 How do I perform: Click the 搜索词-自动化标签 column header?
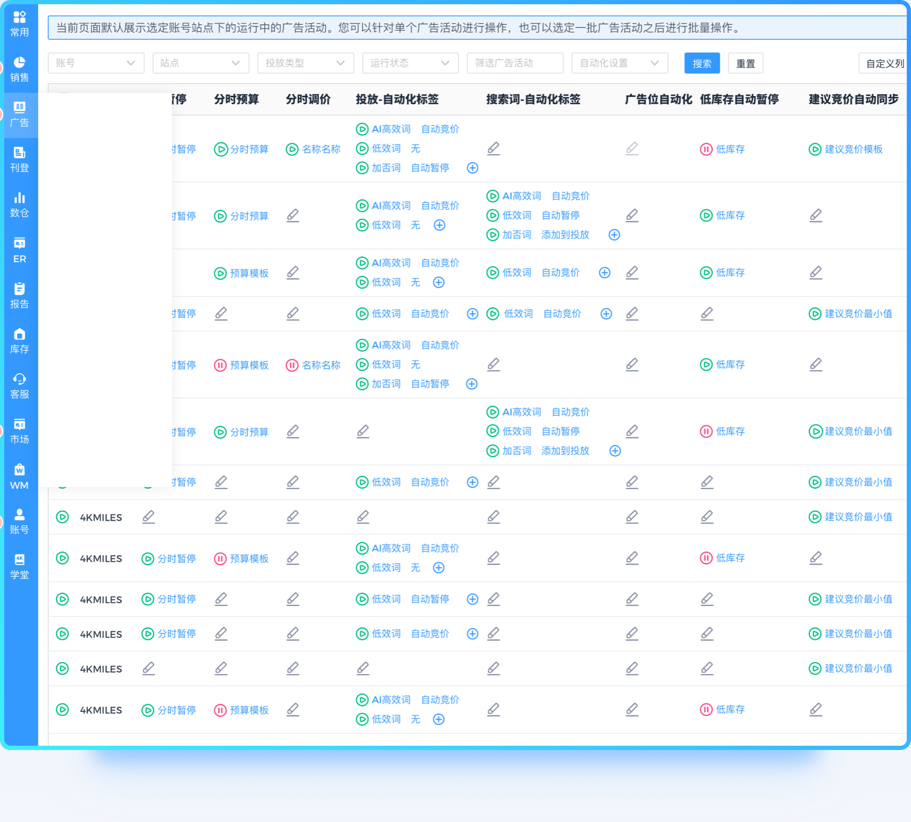[533, 100]
